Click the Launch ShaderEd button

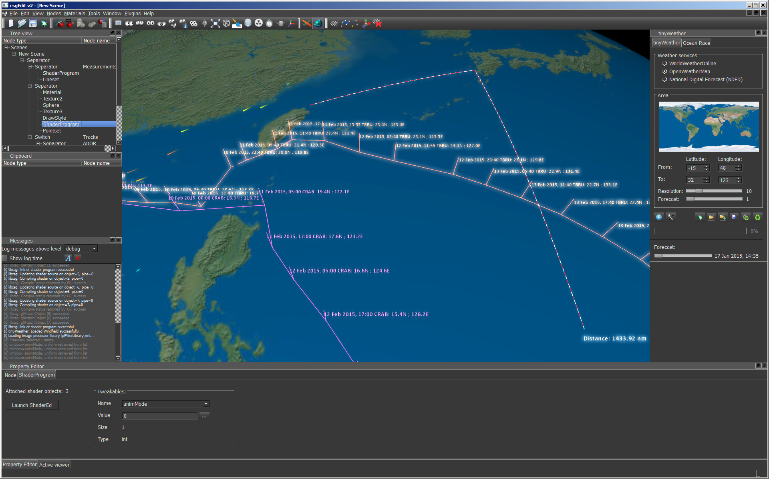[32, 405]
